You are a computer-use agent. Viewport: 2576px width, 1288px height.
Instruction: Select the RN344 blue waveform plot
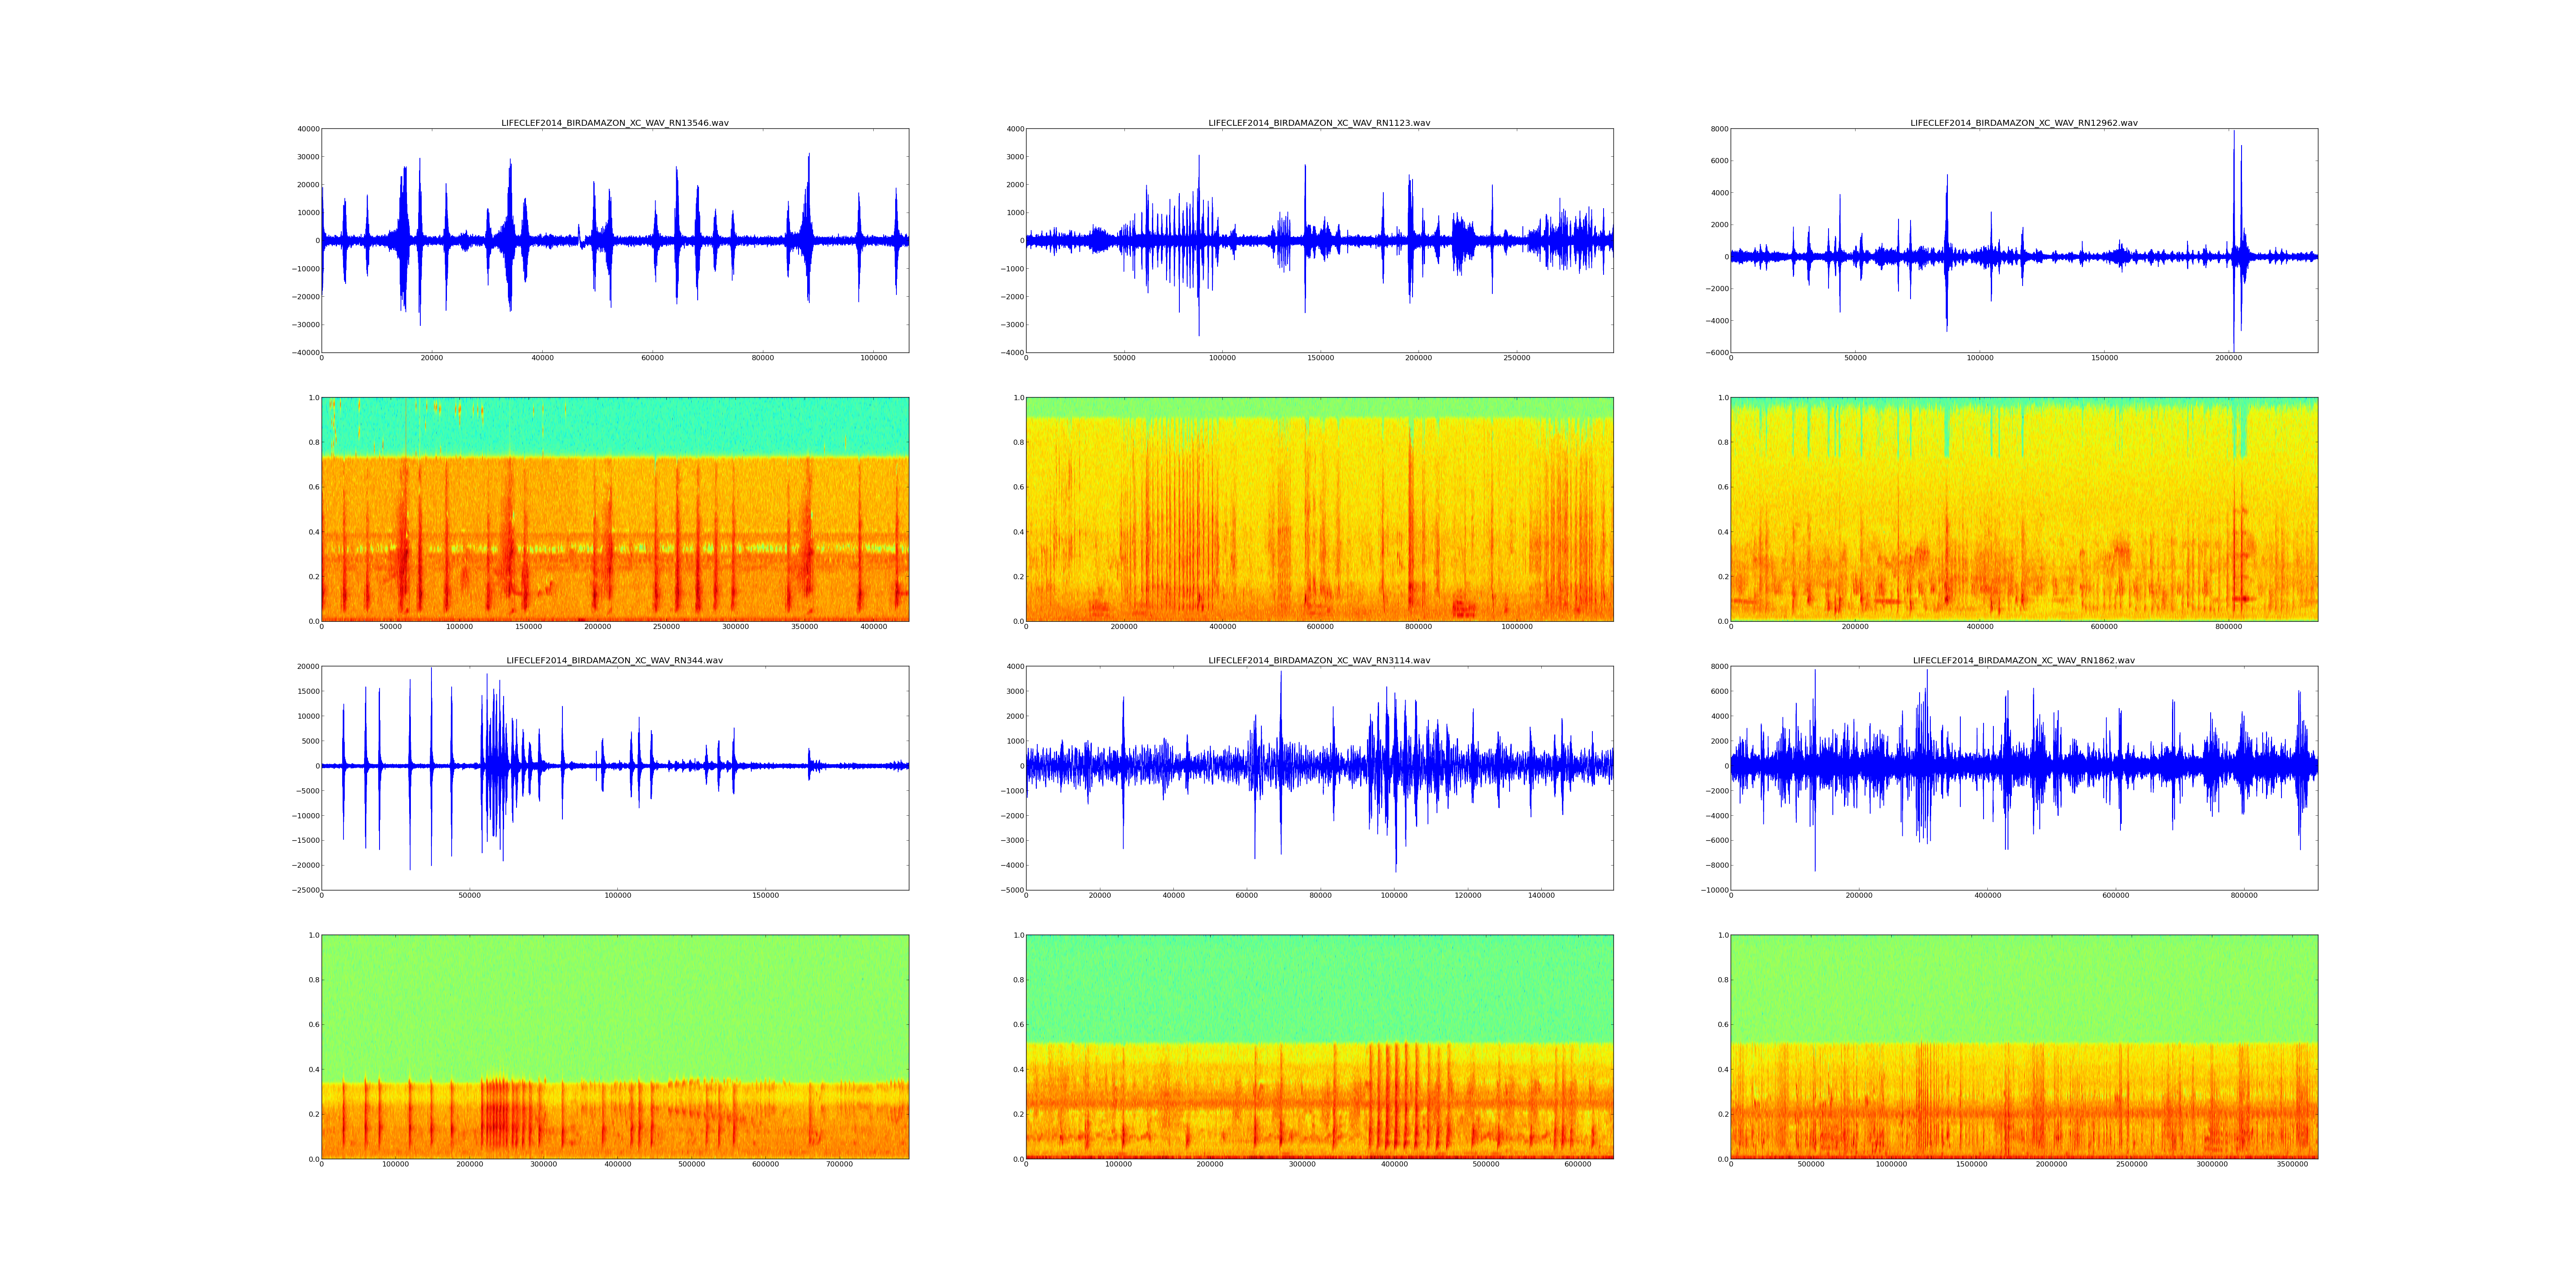point(614,777)
